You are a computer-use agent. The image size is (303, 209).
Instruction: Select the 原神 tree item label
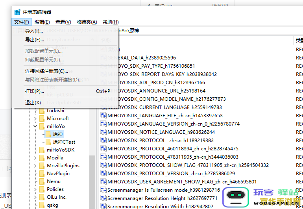pos(58,134)
